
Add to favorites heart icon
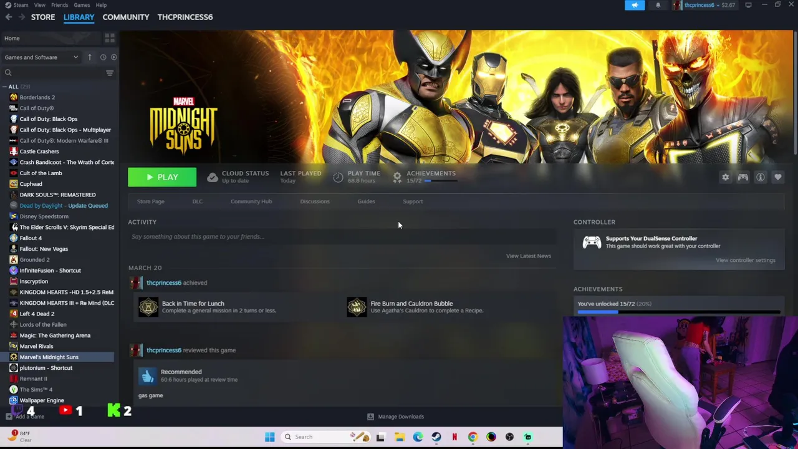[777, 178]
